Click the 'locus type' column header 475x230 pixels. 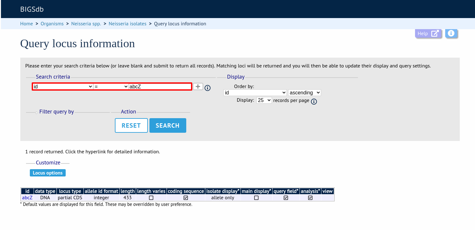click(70, 191)
